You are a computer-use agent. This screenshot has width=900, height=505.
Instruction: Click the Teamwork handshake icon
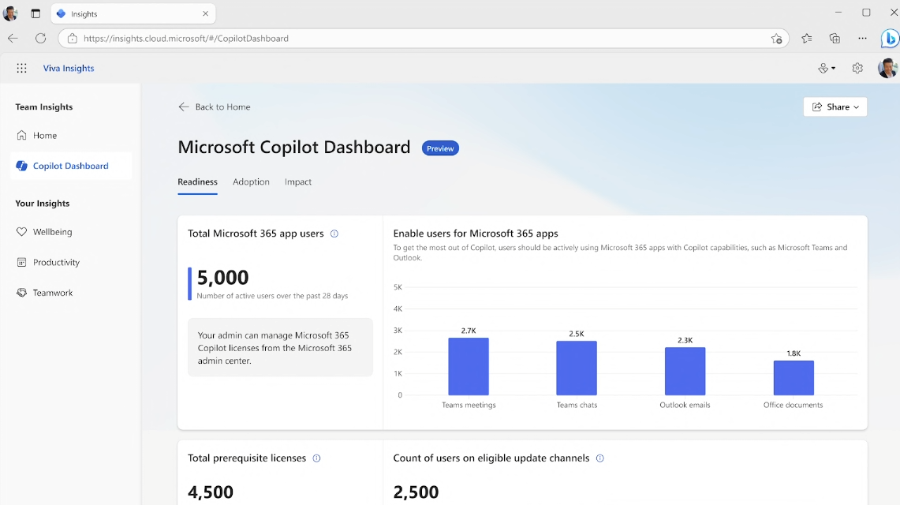pyautogui.click(x=22, y=293)
